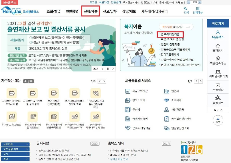Viewport: 231px width, 163px height.
Task: Open 취업 후 학자금 상환 link
Action: tap(172, 39)
